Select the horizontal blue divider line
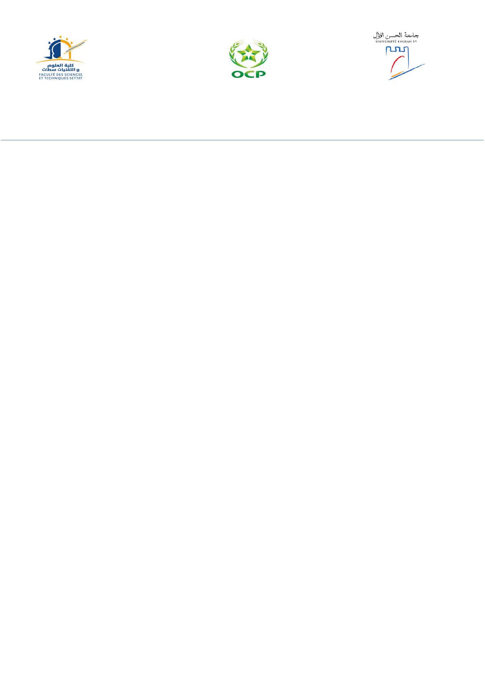Screen dimensions: 485x685 [x=242, y=140]
